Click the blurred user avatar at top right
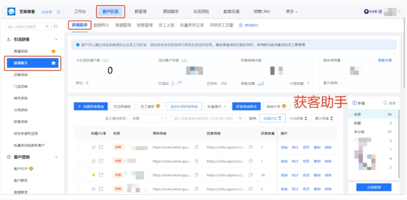The height and width of the screenshot is (200, 407). (390, 12)
